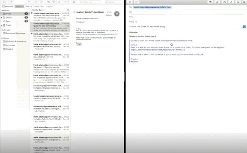
Task: Select the Inbox mailbox in the sidebar
Action: (x=15, y=13)
